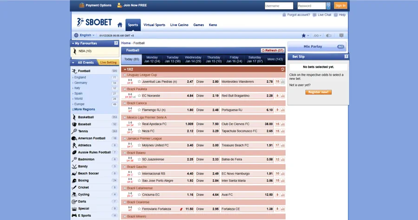Open the English language dropdown
The width and height of the screenshot is (418, 220).
click(x=85, y=35)
